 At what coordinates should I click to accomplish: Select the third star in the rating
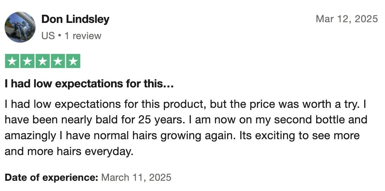pyautogui.click(x=43, y=61)
